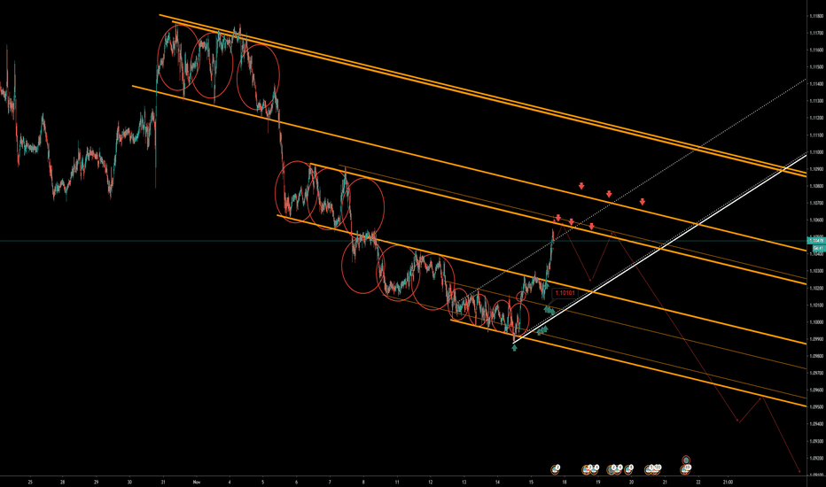
Task: Select the topmost-left red down arrow marker
Action: (x=581, y=186)
